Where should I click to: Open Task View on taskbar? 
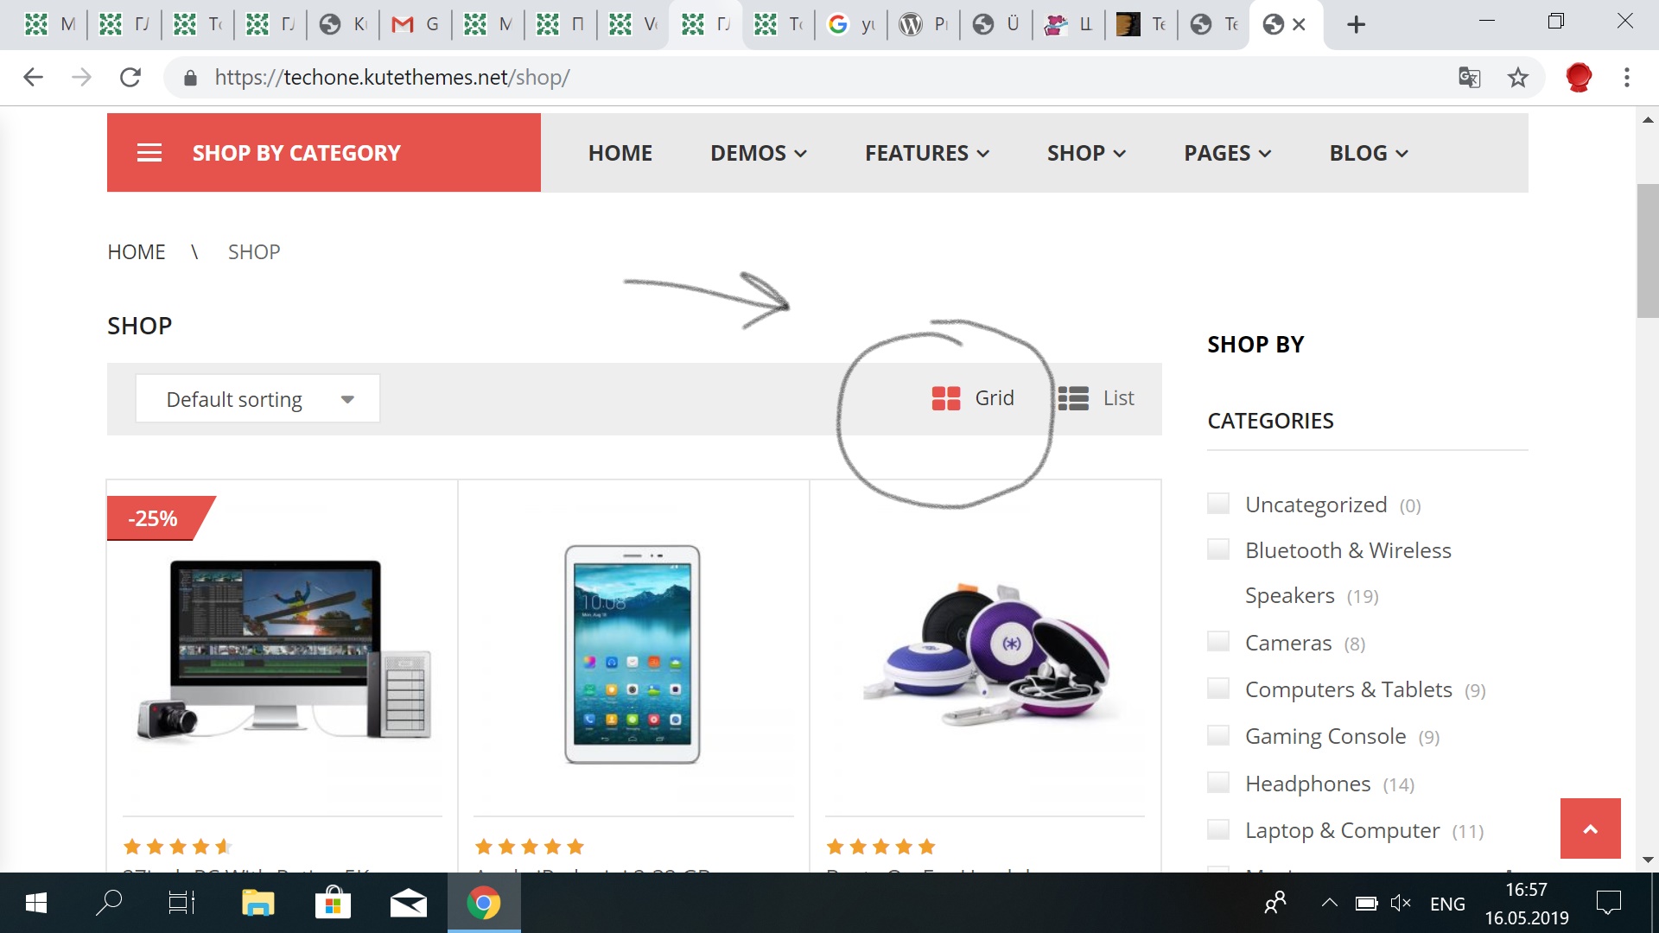coord(181,904)
